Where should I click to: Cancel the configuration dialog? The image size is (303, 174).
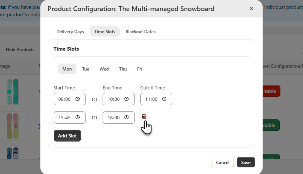click(223, 162)
